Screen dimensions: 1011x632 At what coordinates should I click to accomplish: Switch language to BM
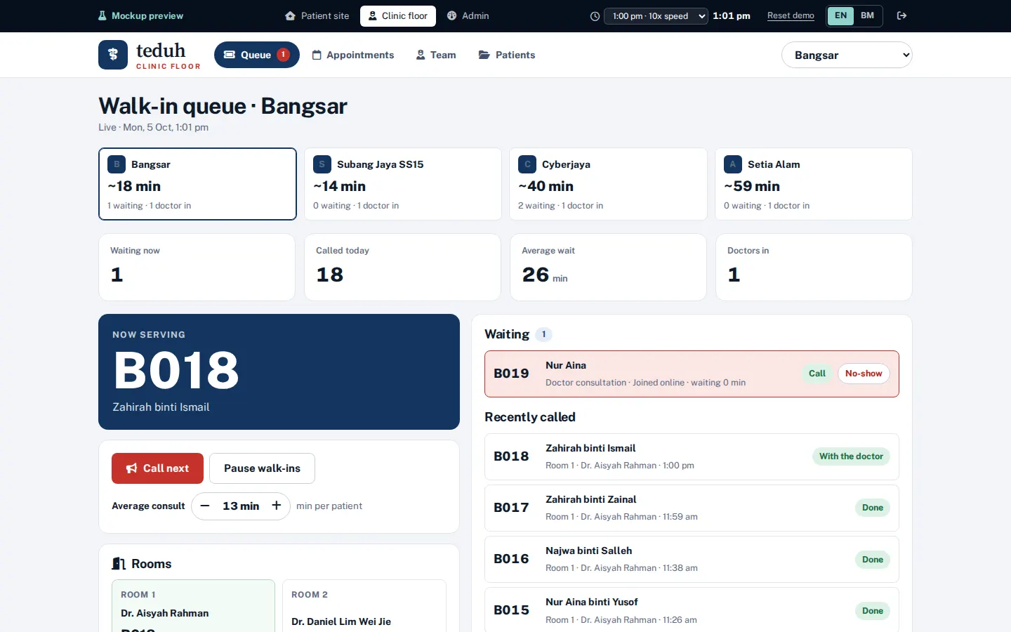(868, 15)
